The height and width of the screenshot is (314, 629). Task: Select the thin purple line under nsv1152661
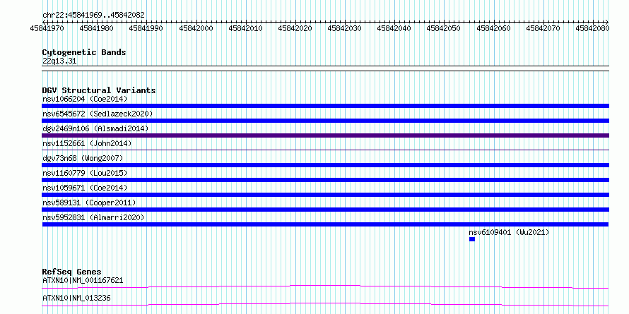coord(325,150)
